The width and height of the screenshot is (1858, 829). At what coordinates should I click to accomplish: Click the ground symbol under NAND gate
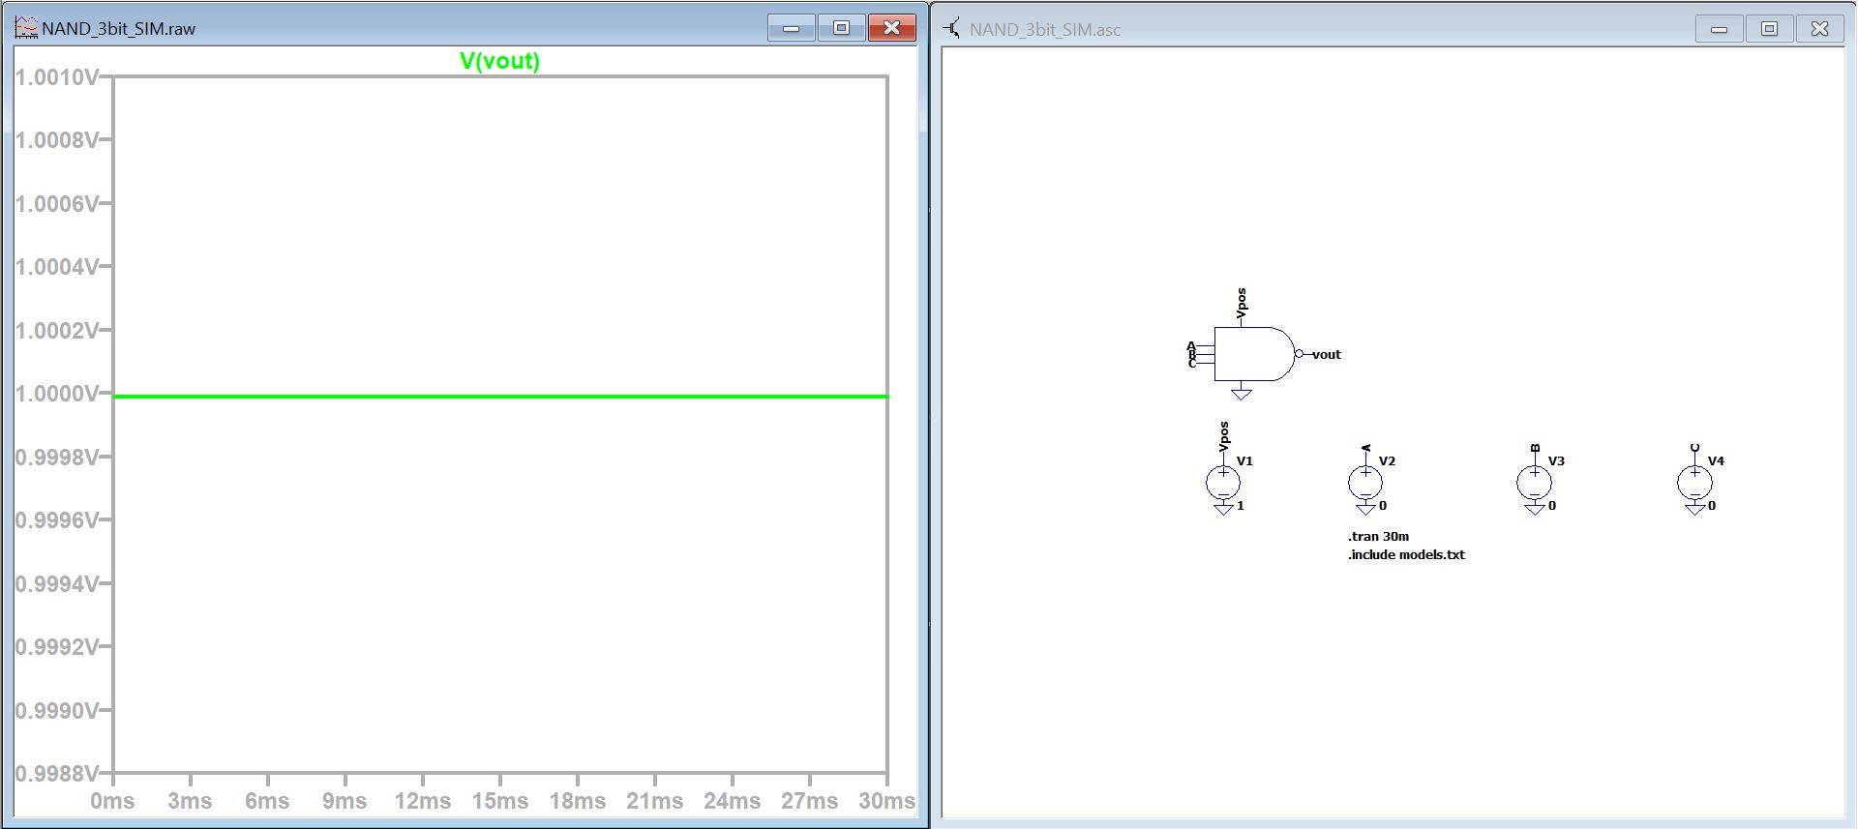coord(1242,393)
